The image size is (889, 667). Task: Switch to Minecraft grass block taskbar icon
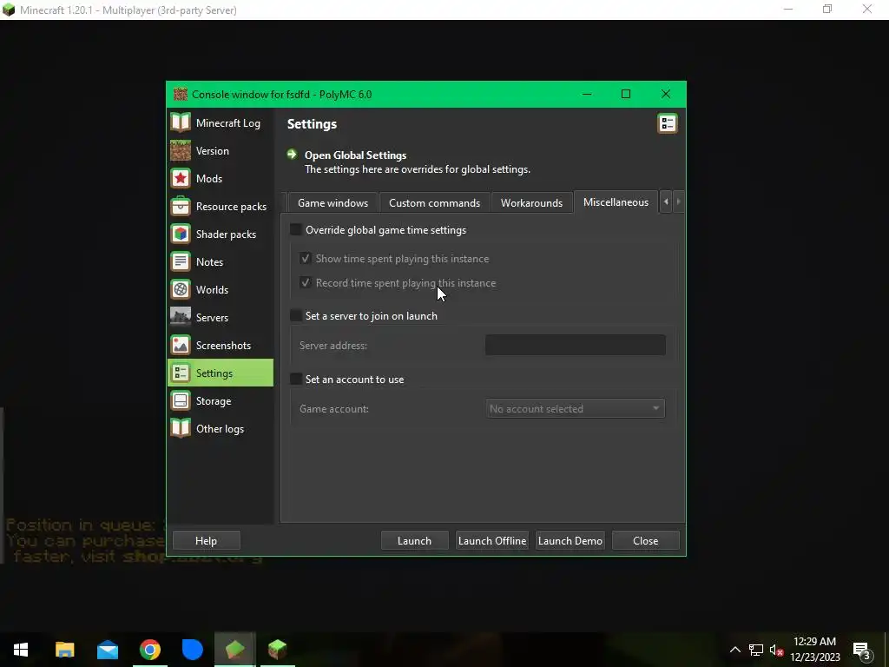277,650
